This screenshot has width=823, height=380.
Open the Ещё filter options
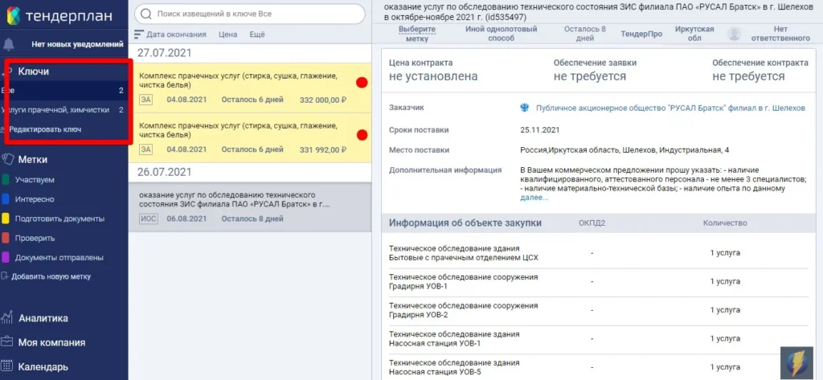point(257,35)
